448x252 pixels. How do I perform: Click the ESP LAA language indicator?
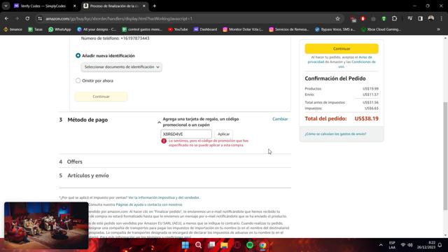[x=392, y=245]
